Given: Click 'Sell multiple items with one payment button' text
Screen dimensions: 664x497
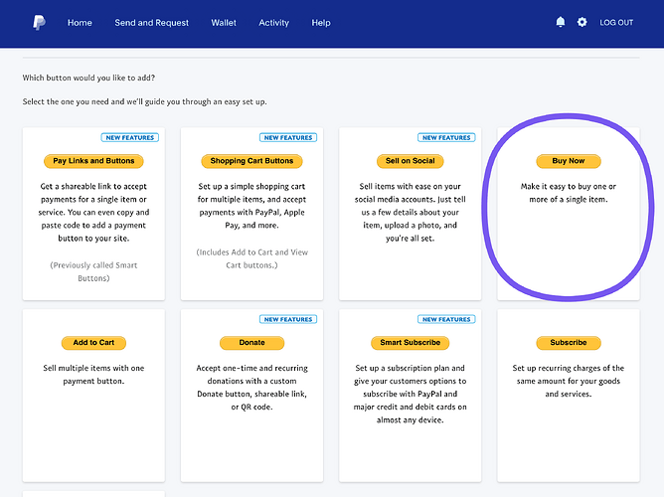Looking at the screenshot, I should point(93,374).
